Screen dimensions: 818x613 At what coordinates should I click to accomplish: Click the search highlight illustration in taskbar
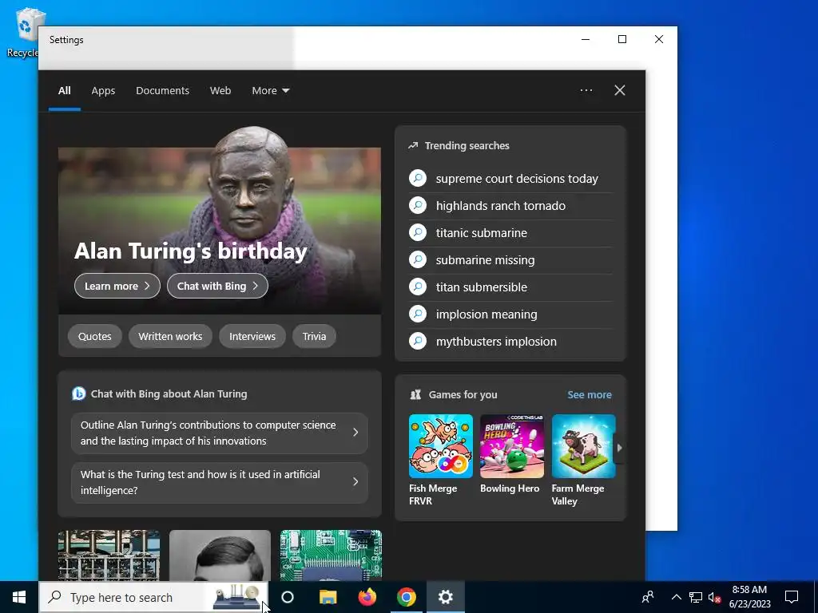coord(236,597)
